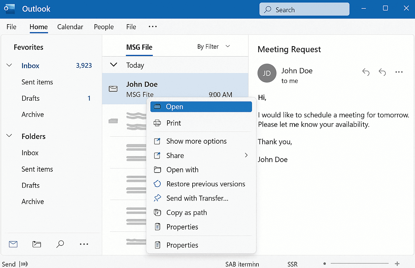
Task: Choose Show more options entry
Action: click(x=201, y=141)
